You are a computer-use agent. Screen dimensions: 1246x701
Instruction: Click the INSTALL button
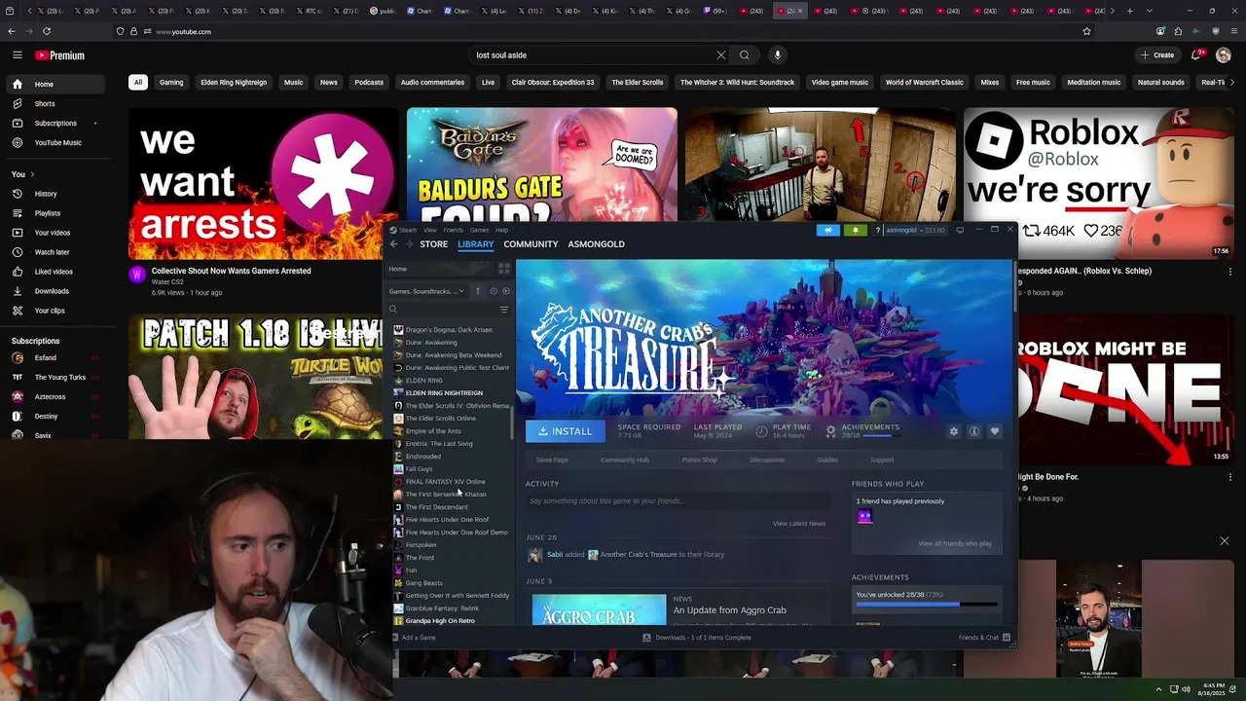566,431
